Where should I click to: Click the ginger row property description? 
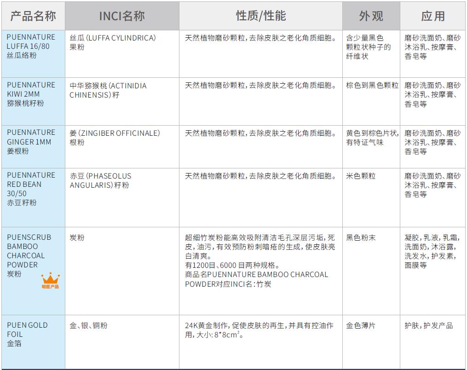[261, 133]
